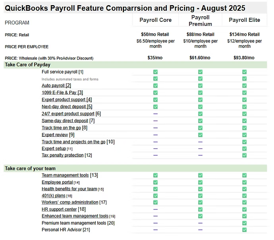Click Full service payroll checkmark under Payroll Core

pyautogui.click(x=155, y=72)
